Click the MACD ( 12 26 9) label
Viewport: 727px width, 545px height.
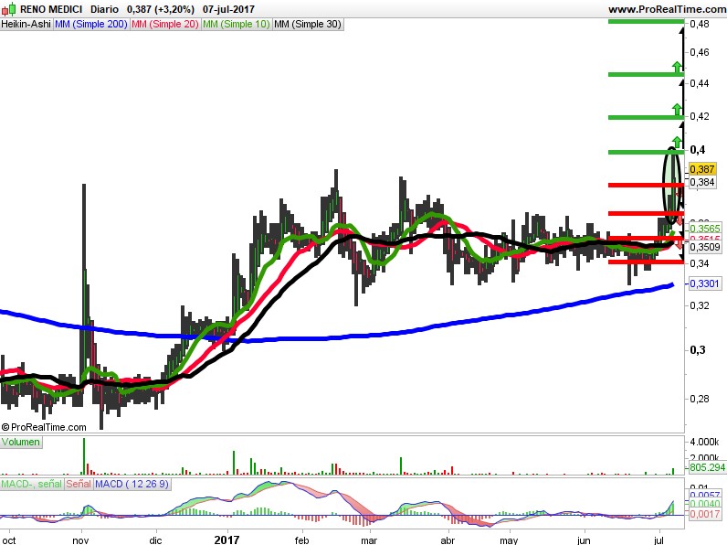[x=132, y=484]
